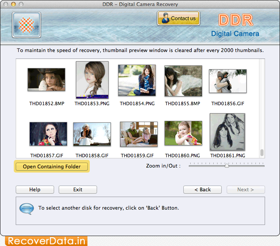Click the THD01858.GIF thumbnail
The image size is (280, 246).
[x=92, y=134]
